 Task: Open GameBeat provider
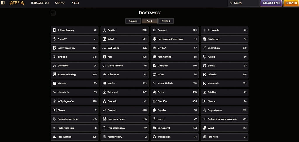coord(74,66)
